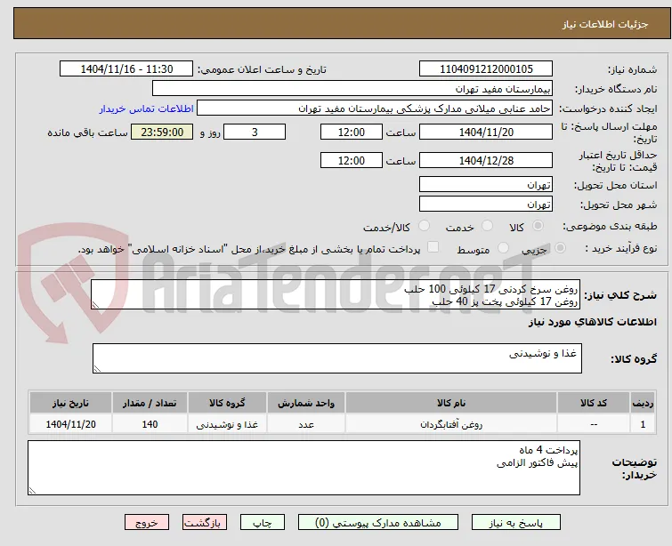The image size is (672, 546).
Task: Click buyer organization field 'بیمارستان مفید تهران'
Action: tap(352, 89)
